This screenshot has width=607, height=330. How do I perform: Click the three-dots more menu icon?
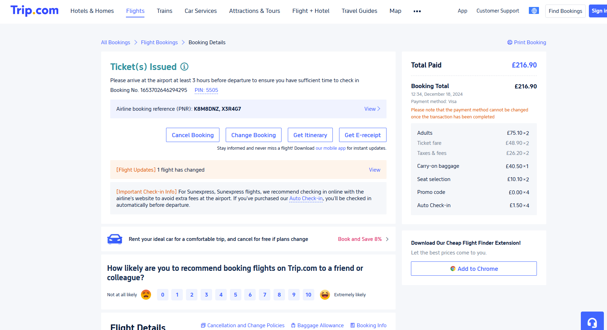point(417,11)
